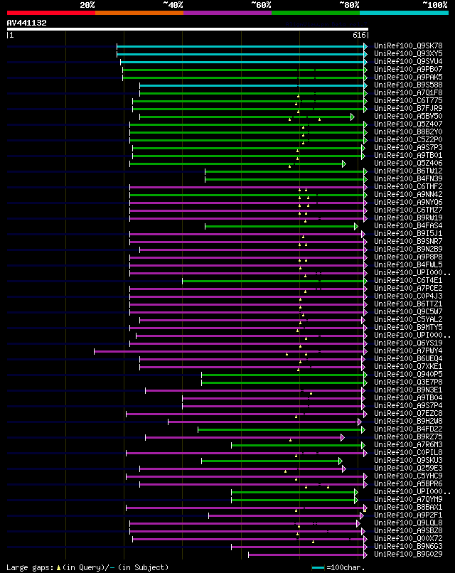Click the UniRef100_A5BV50 label

408,116
